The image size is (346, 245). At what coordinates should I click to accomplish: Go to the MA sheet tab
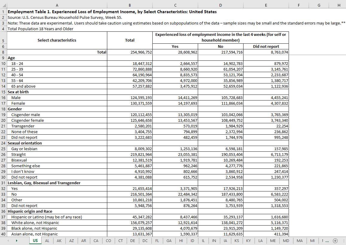(300, 241)
